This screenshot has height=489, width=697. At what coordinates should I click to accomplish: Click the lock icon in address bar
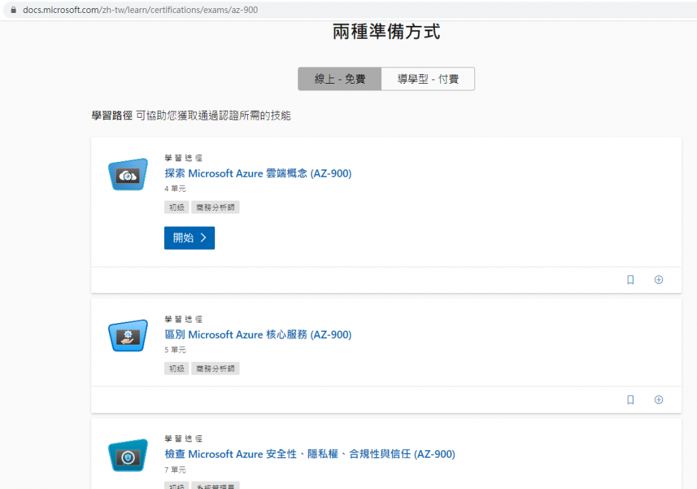point(14,10)
